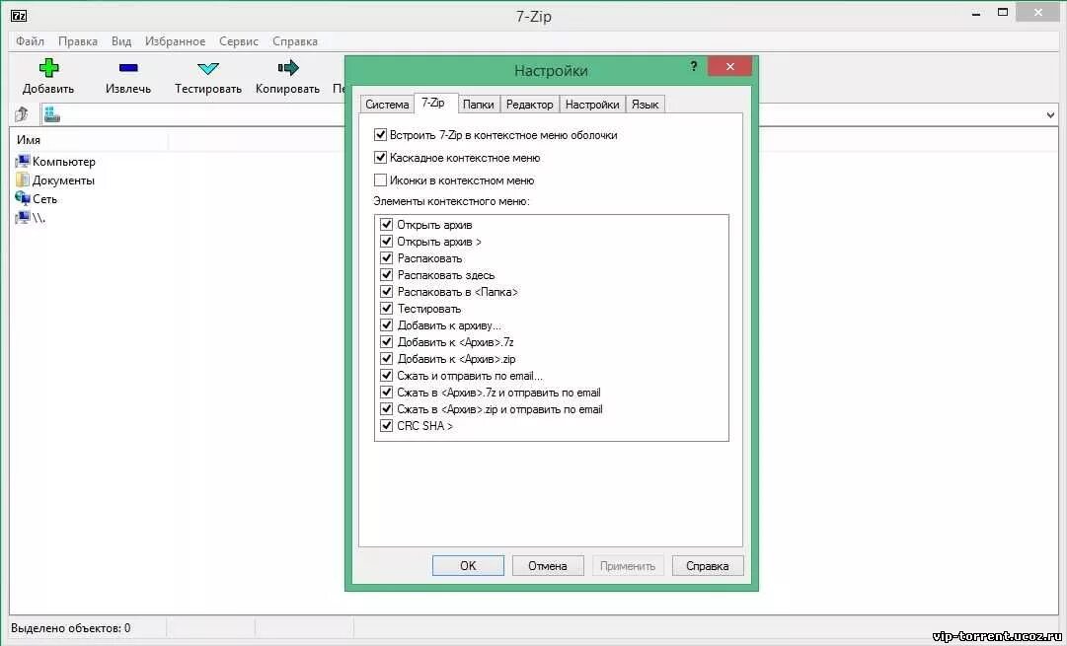Click the Тестировать checkmark icon
Screen dimensions: 1067x646
click(x=207, y=68)
